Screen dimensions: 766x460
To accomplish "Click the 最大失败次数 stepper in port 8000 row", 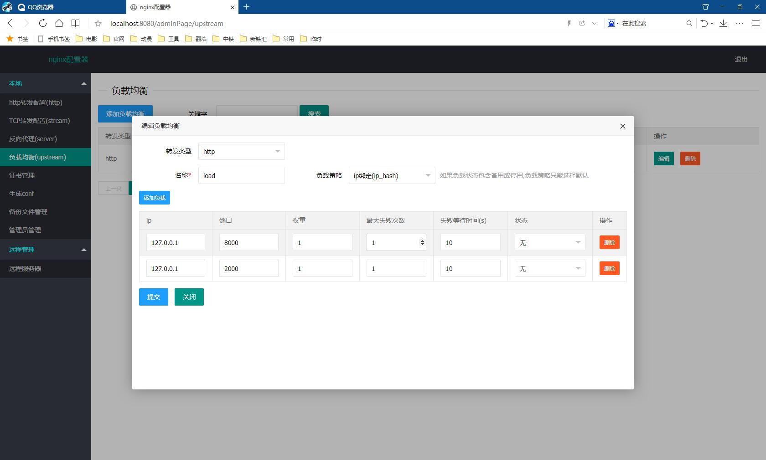I will (422, 242).
